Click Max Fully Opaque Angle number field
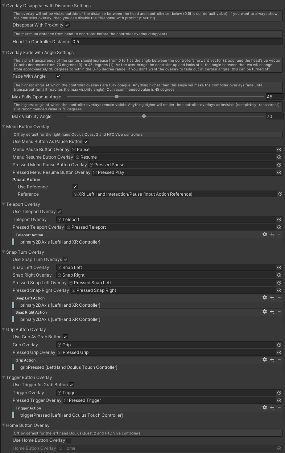This screenshot has width=285, height=453. [x=274, y=97]
